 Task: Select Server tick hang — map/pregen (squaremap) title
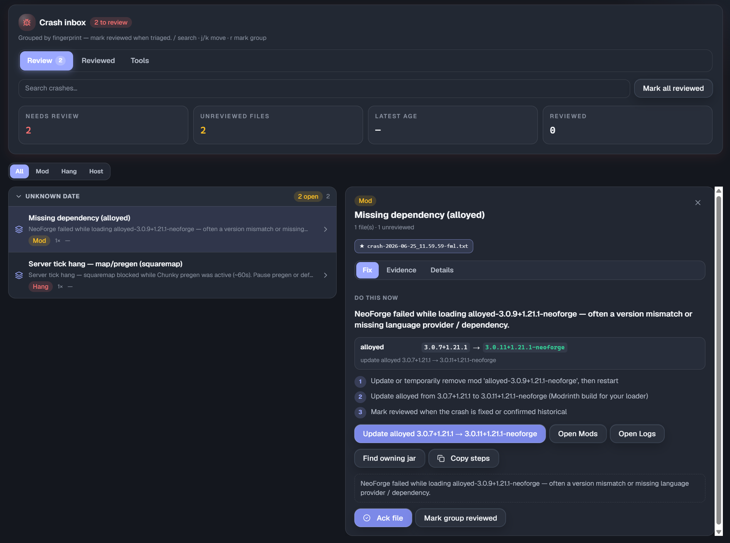tap(106, 264)
